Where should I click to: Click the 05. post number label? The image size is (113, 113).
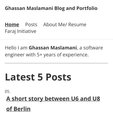(x=8, y=92)
